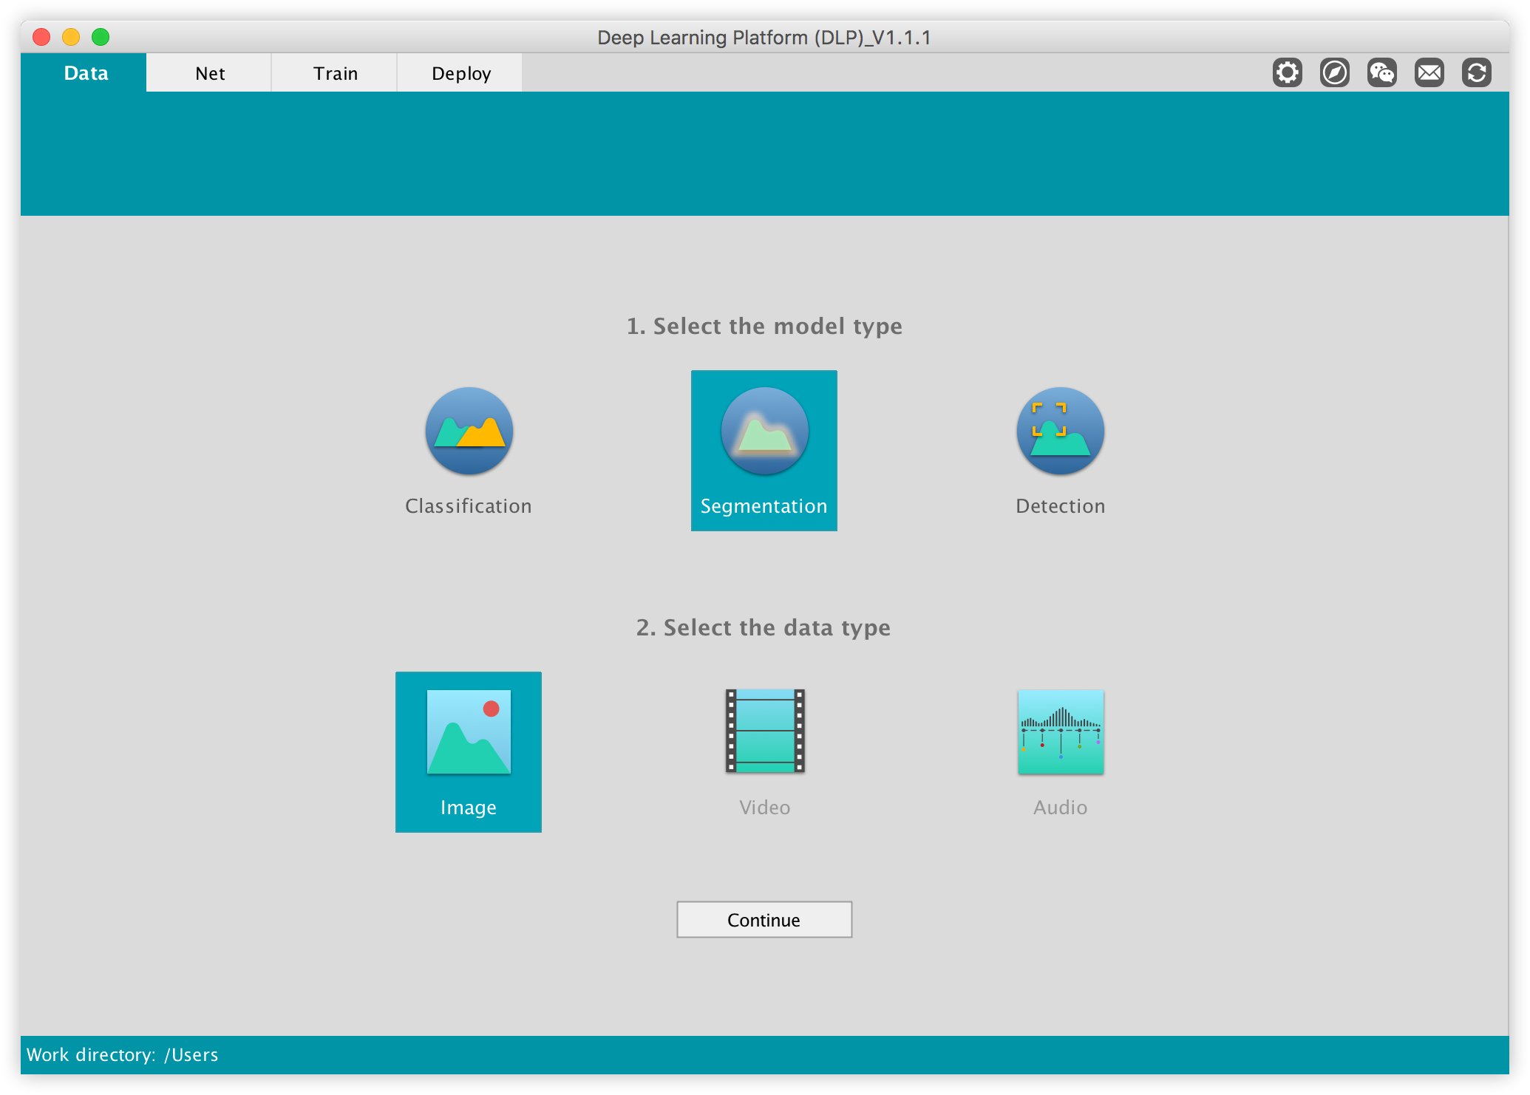Pick the Video filmstrip icon
The image size is (1530, 1095).
point(764,731)
